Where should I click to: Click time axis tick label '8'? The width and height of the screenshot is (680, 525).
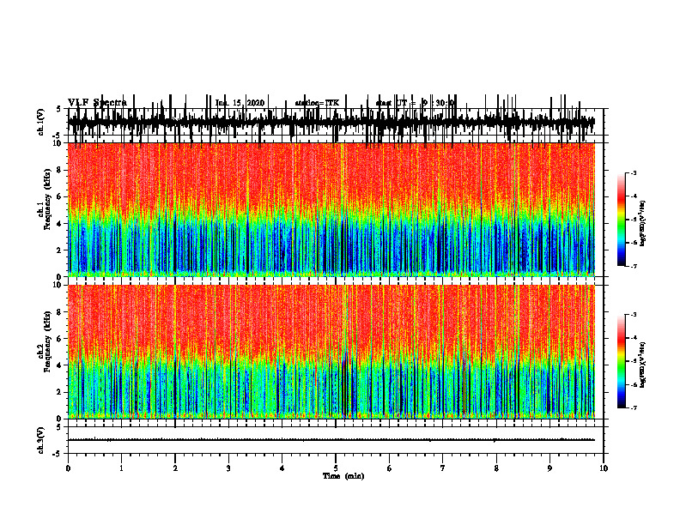pyautogui.click(x=496, y=468)
